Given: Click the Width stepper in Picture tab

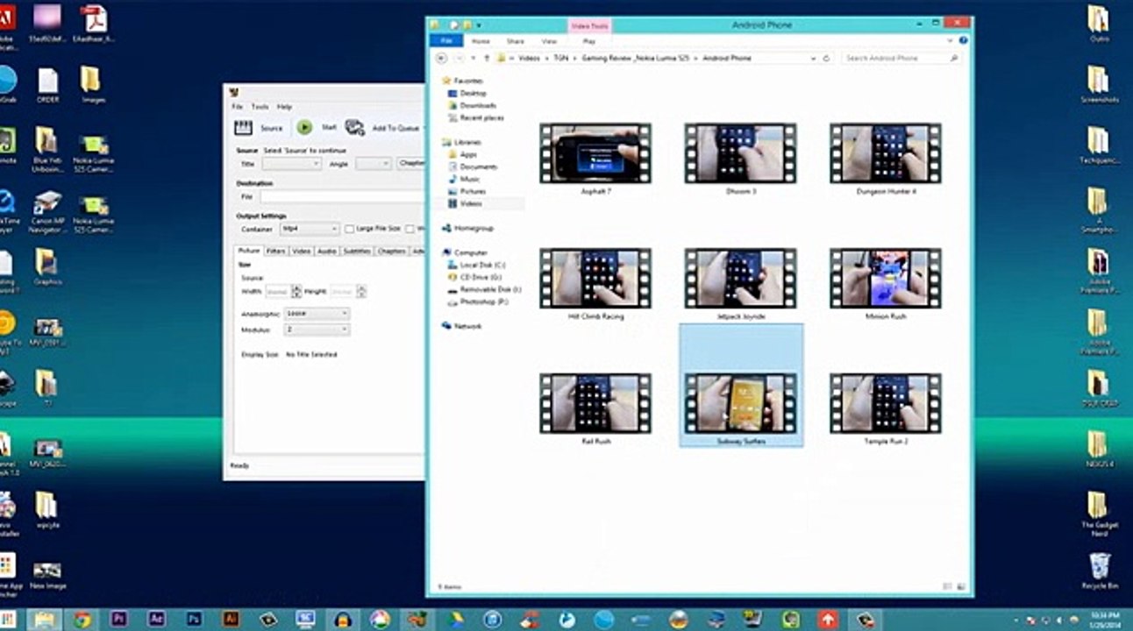Looking at the screenshot, I should (296, 291).
